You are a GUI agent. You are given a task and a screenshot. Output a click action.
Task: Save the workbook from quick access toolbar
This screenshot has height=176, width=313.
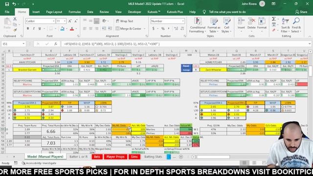pyautogui.click(x=7, y=4)
